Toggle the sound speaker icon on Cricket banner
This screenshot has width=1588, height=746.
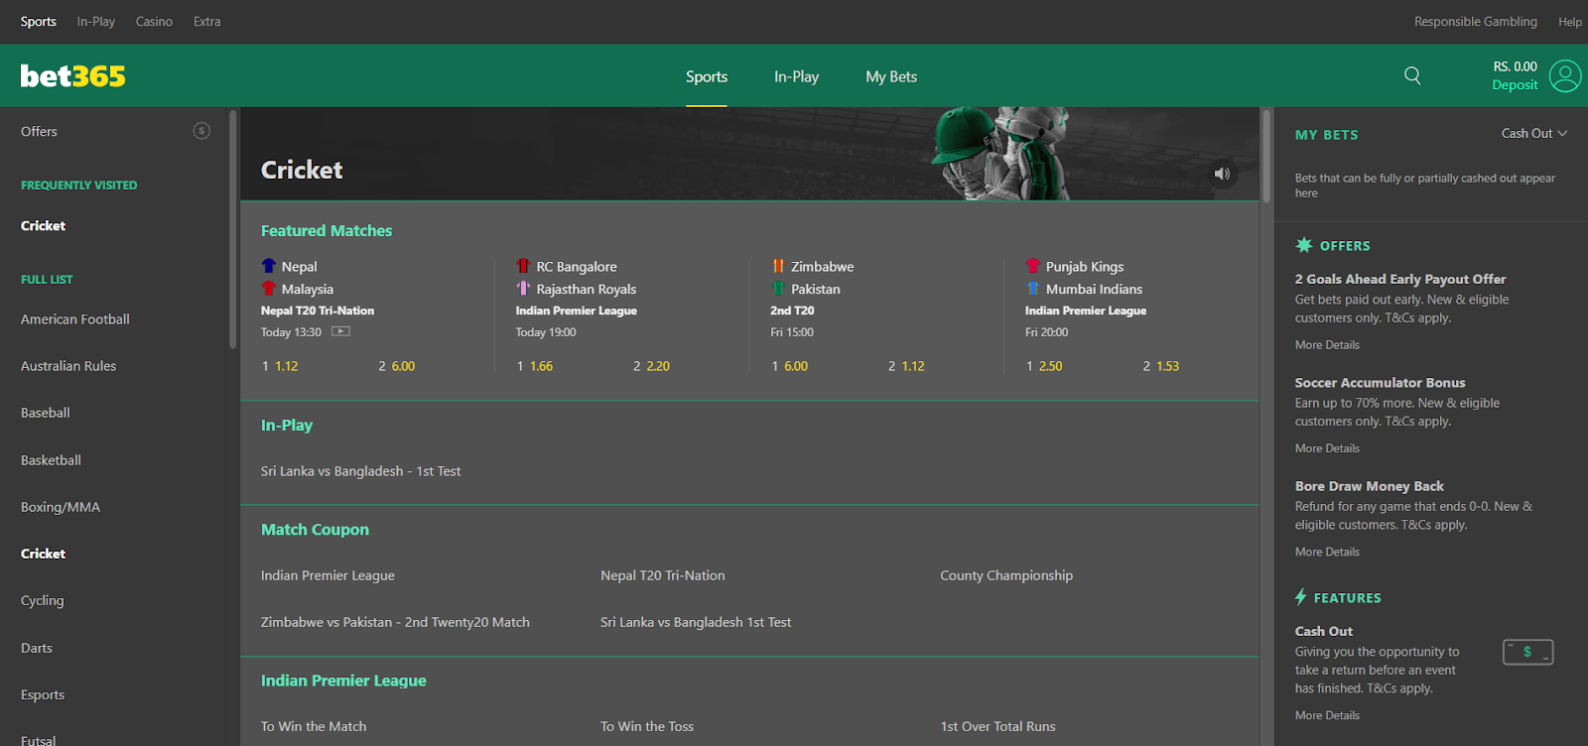tap(1222, 174)
